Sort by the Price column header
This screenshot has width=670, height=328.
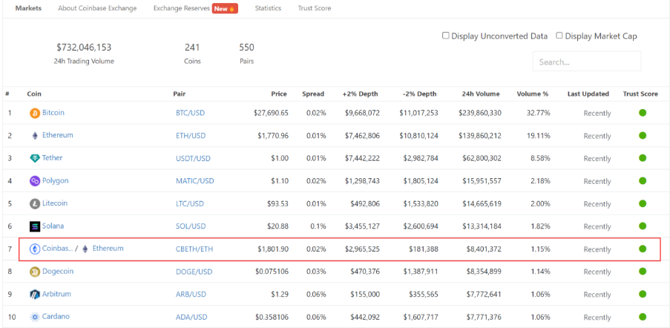pos(279,94)
